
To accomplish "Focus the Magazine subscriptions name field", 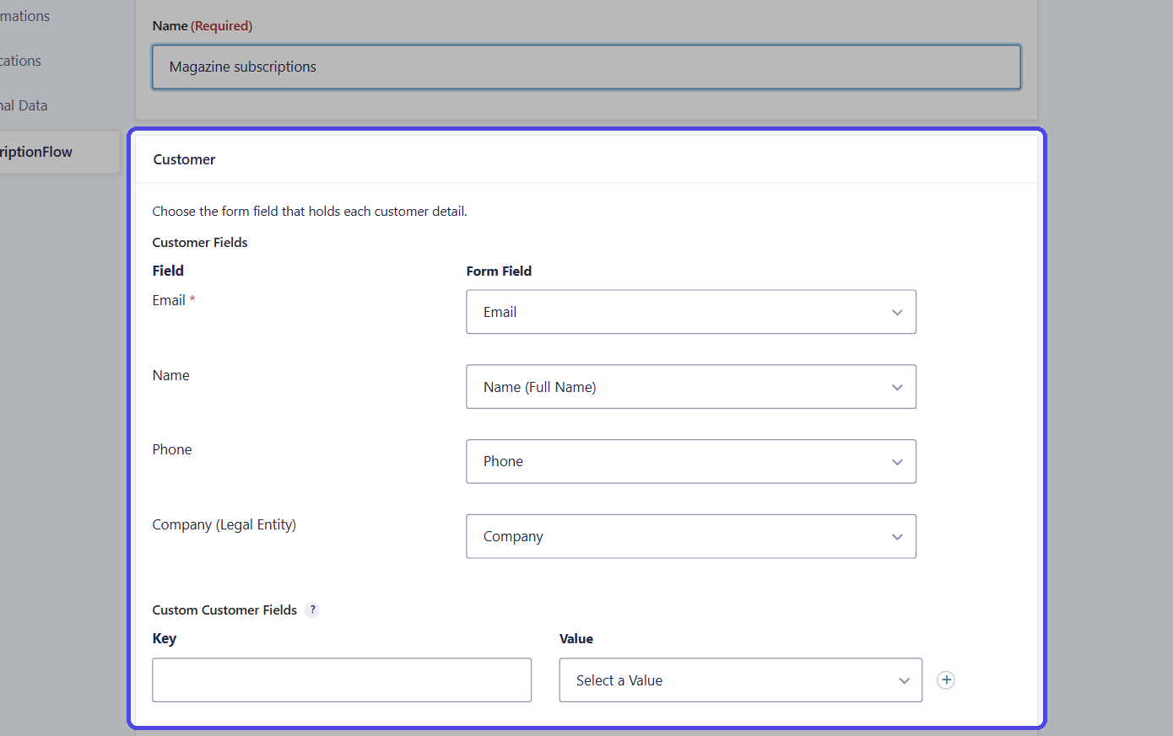I will coord(586,67).
